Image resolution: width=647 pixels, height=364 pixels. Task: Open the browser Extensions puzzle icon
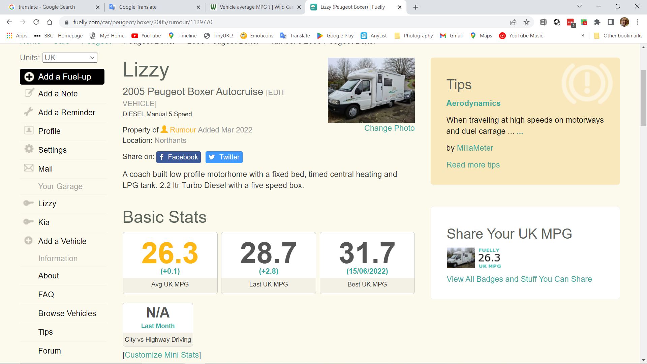coord(597,22)
